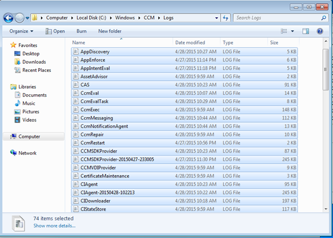Click inside the Search Logs field
The height and width of the screenshot is (238, 333).
(277, 18)
